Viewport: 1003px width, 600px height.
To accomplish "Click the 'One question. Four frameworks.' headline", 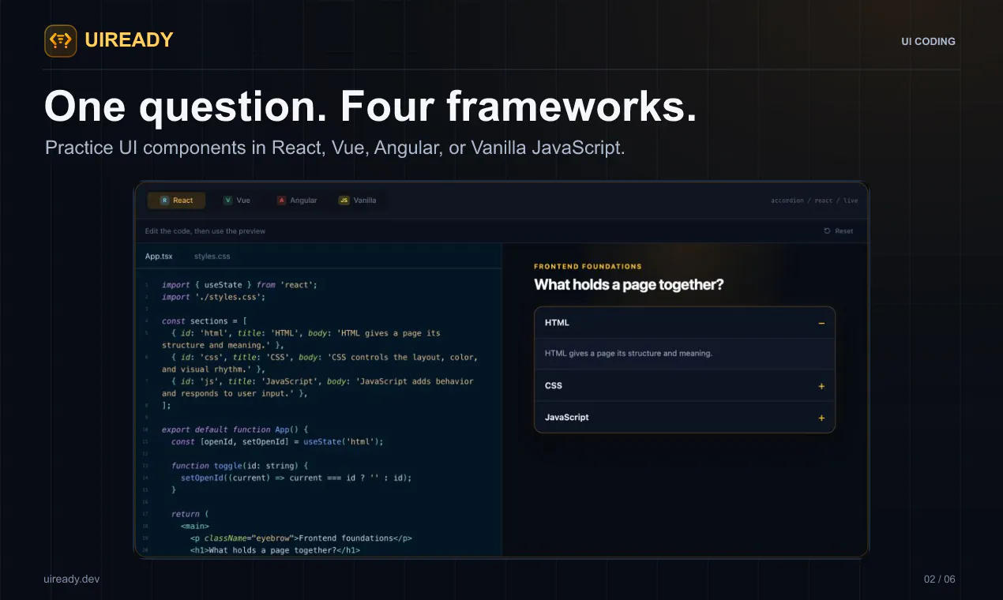I will (x=370, y=106).
